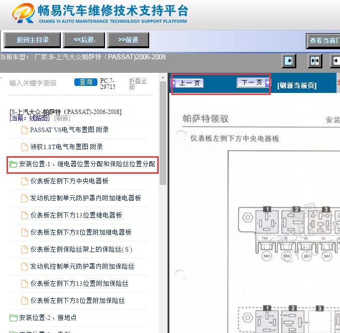Click the green folder icon of 安装位置-1
The width and height of the screenshot is (340, 333).
click(x=13, y=164)
